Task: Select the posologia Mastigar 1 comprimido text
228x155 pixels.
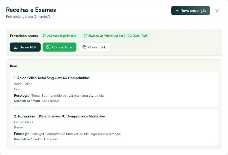Action: 76,134
